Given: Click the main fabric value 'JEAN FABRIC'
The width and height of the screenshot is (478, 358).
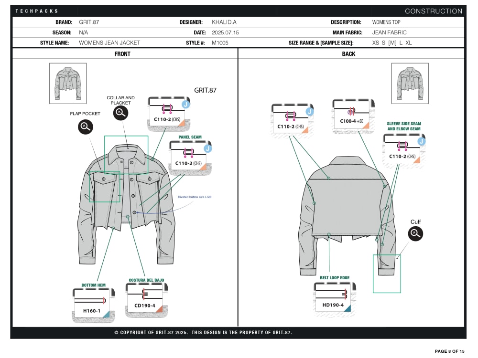Looking at the screenshot, I should click(x=389, y=32).
